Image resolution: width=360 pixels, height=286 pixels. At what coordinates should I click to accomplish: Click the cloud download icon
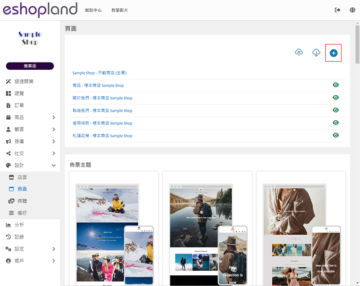[316, 53]
